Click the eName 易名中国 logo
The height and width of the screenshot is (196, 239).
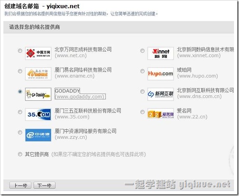(x=38, y=74)
